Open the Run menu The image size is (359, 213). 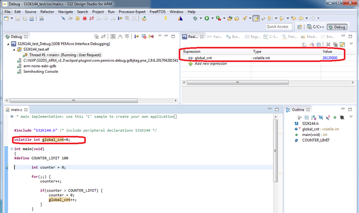(x=111, y=12)
